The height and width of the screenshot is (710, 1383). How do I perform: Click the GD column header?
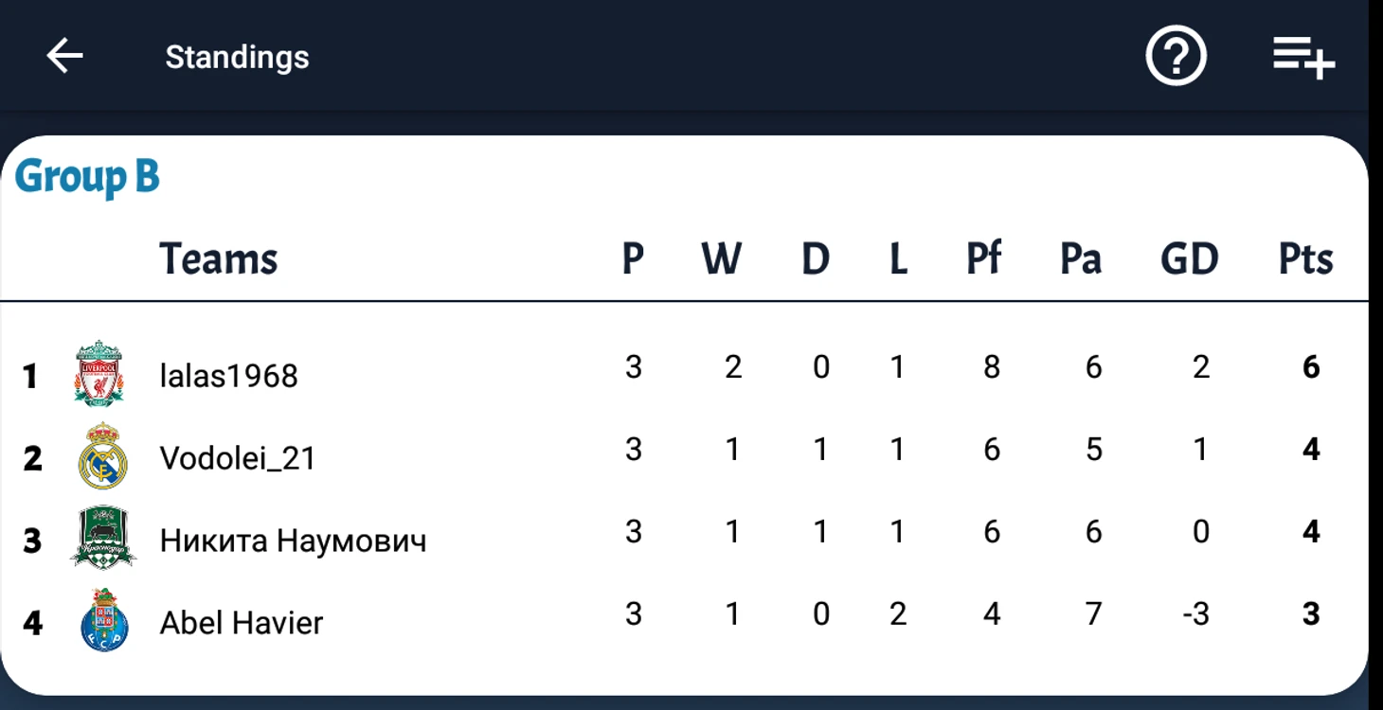[x=1190, y=258]
